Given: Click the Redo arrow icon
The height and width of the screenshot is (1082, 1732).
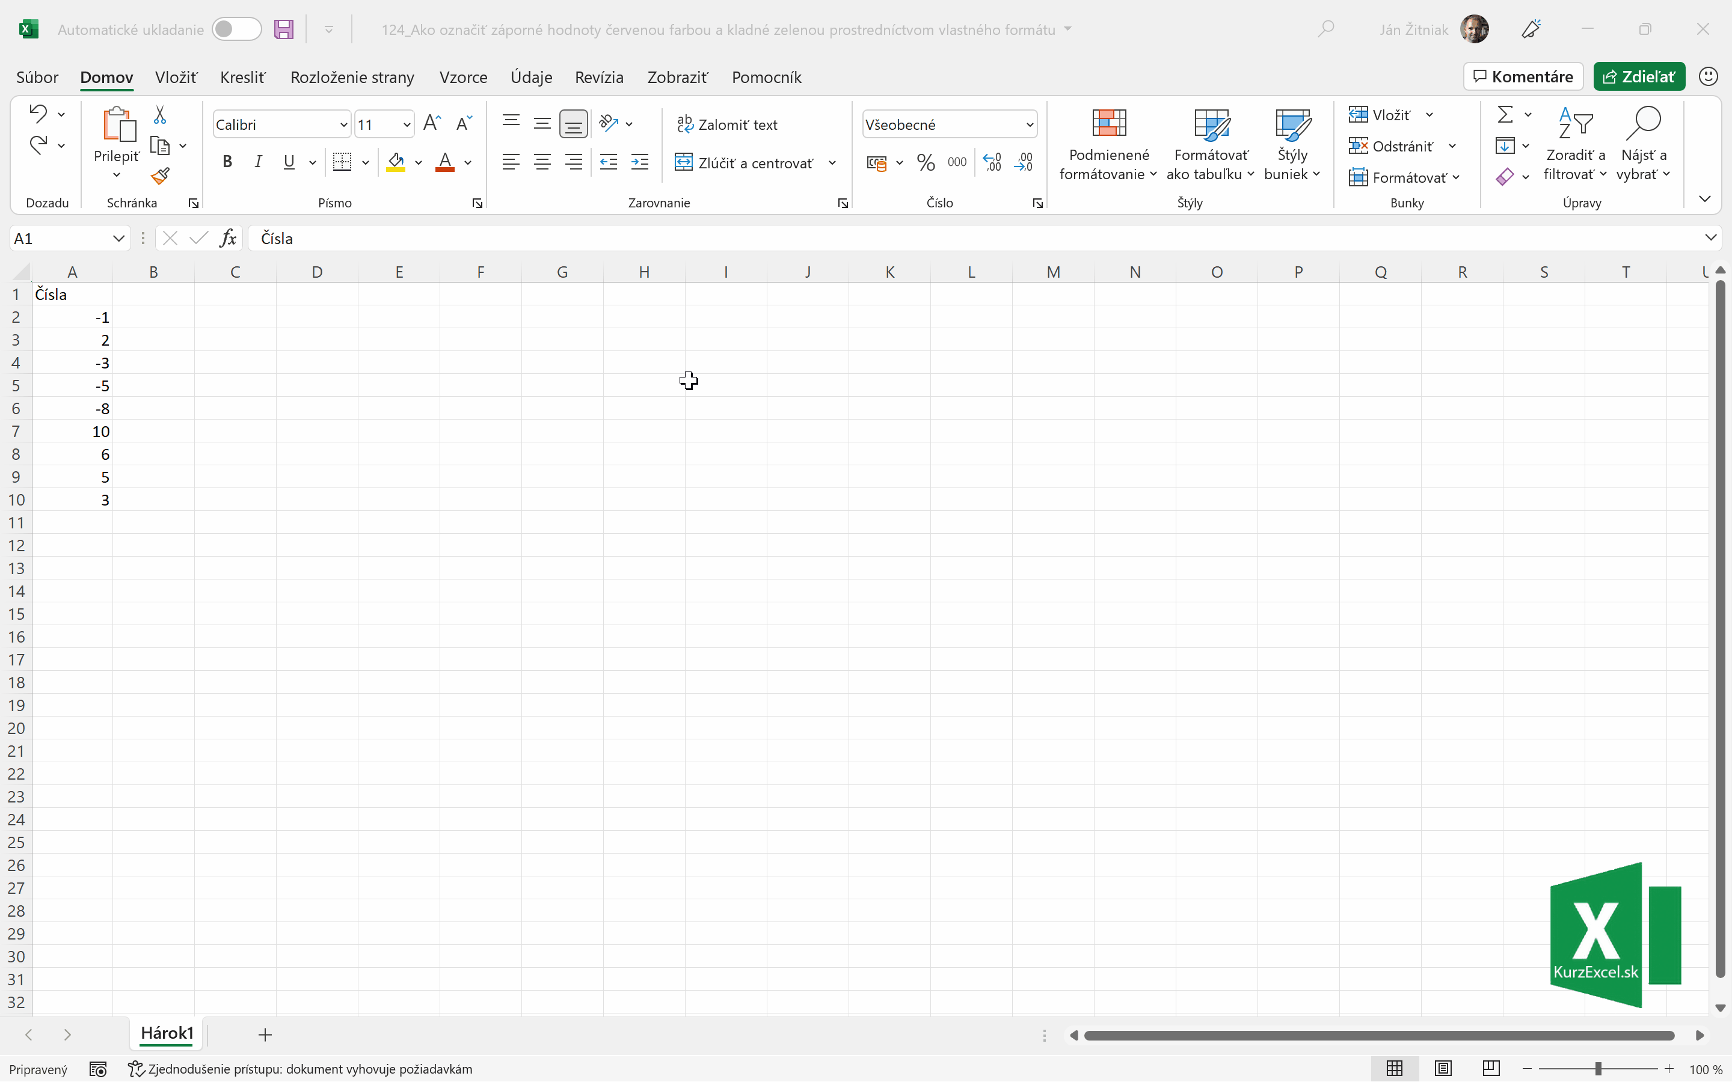Looking at the screenshot, I should 38,145.
